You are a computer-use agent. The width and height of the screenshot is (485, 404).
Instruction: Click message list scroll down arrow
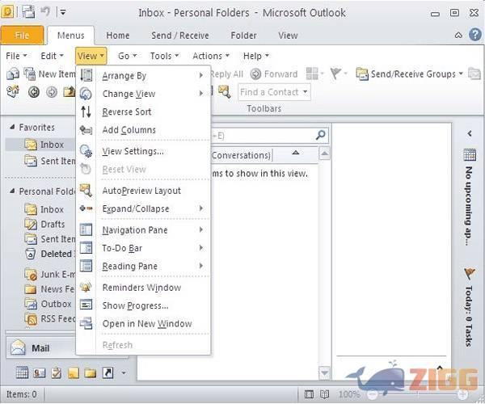[x=324, y=372]
